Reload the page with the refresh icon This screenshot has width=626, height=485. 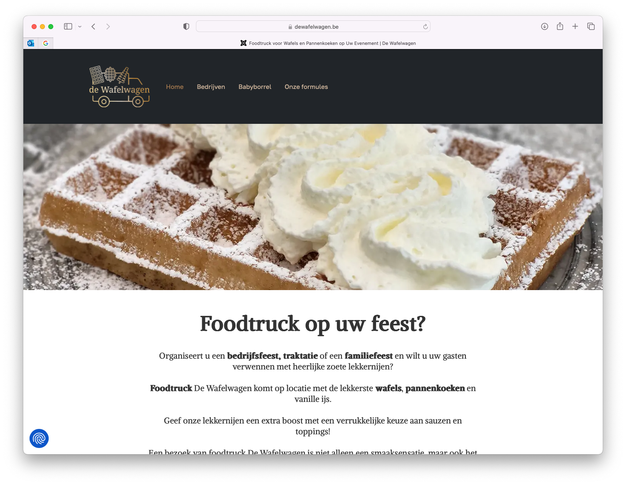(425, 27)
